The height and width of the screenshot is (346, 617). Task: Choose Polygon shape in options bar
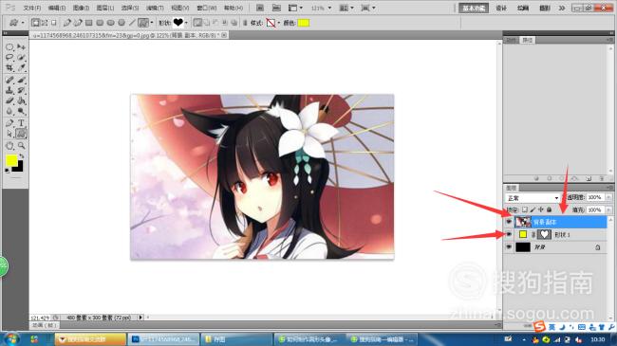tap(122, 23)
